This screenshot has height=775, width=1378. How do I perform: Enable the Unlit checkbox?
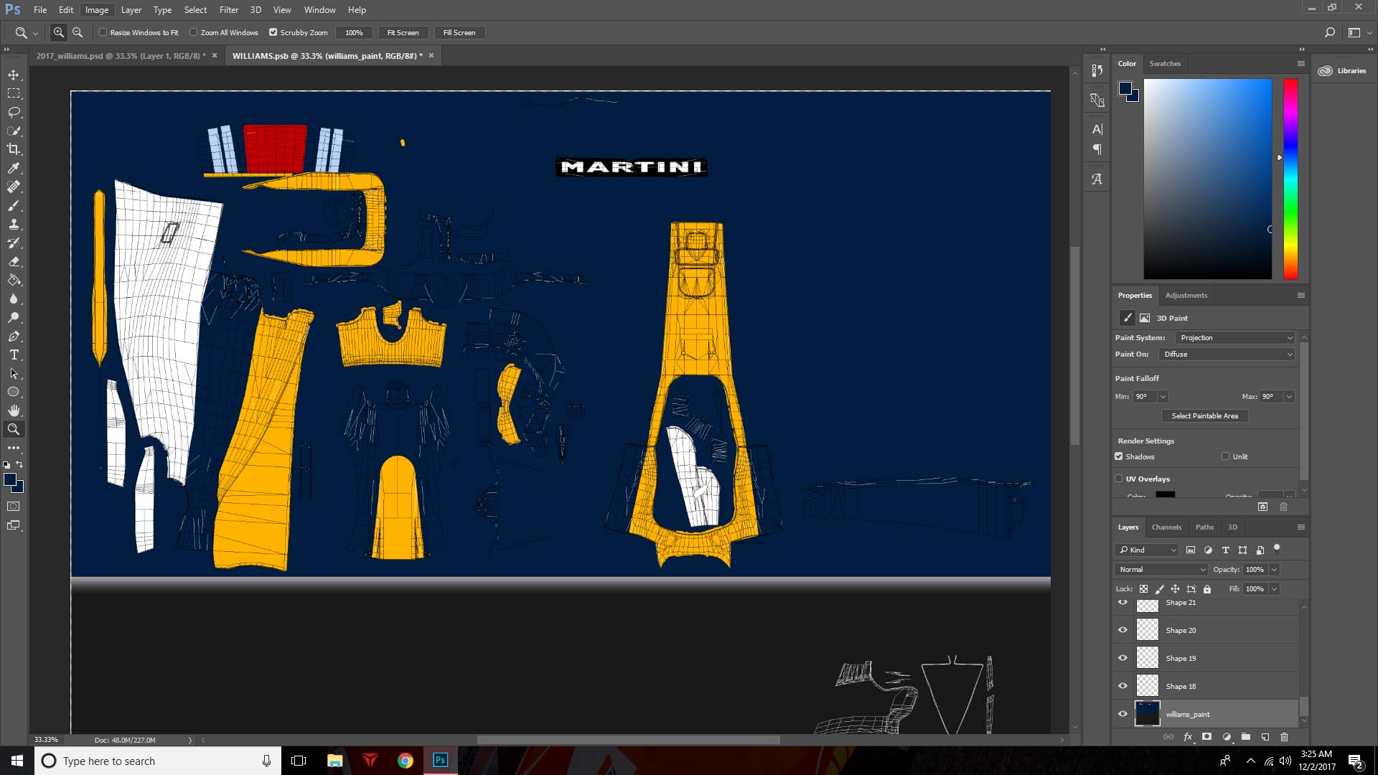[x=1226, y=456]
